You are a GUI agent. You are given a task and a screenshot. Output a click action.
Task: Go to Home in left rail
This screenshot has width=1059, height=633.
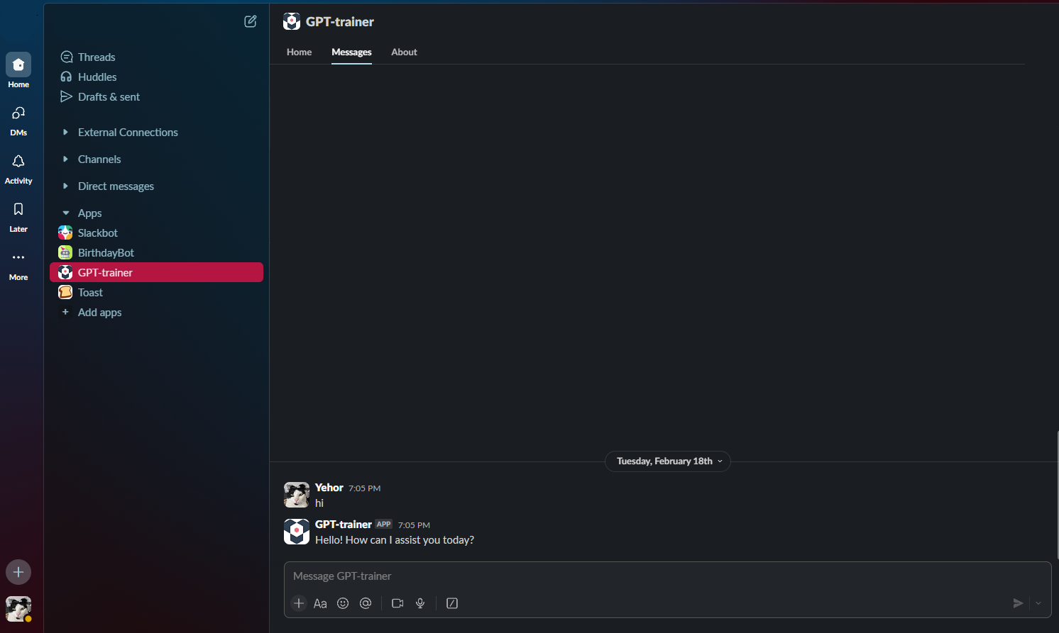(18, 70)
